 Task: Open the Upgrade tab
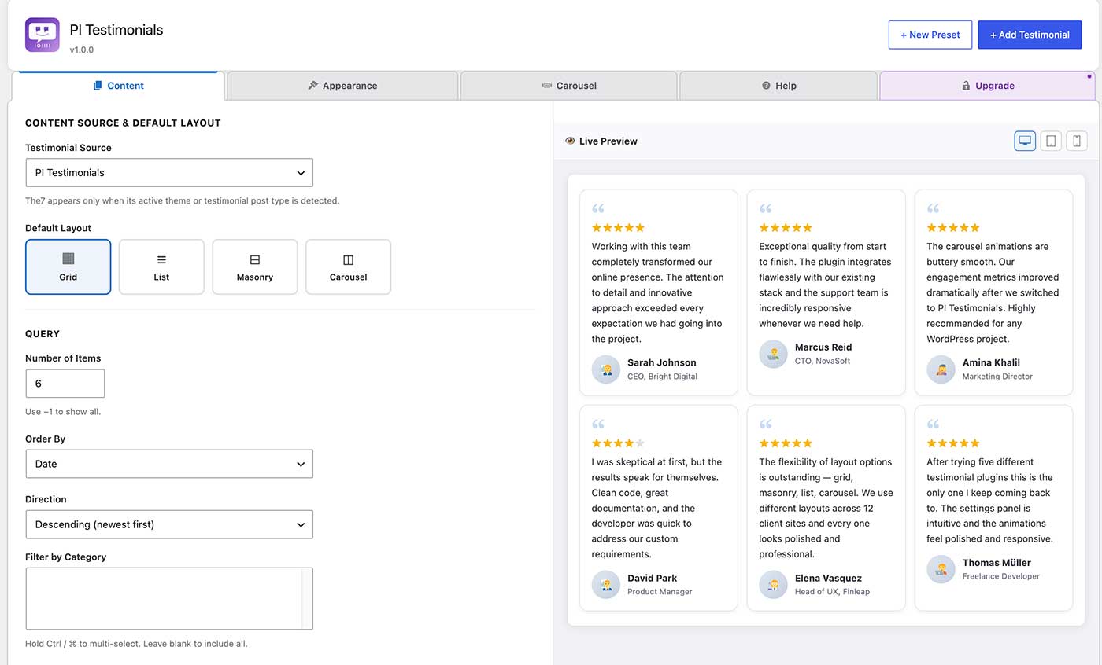[x=987, y=86]
